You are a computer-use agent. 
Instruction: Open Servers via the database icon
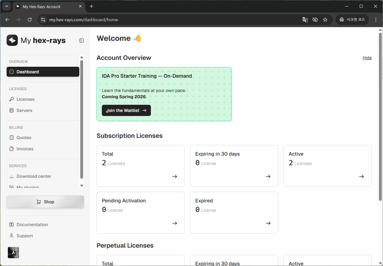(12, 110)
